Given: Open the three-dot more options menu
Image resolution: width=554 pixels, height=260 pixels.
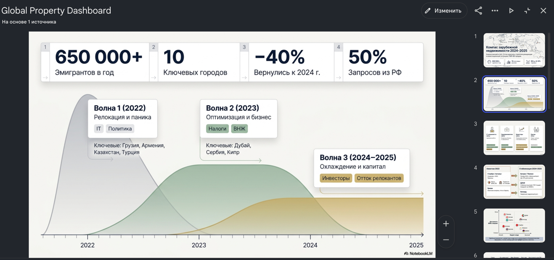Looking at the screenshot, I should click(495, 11).
